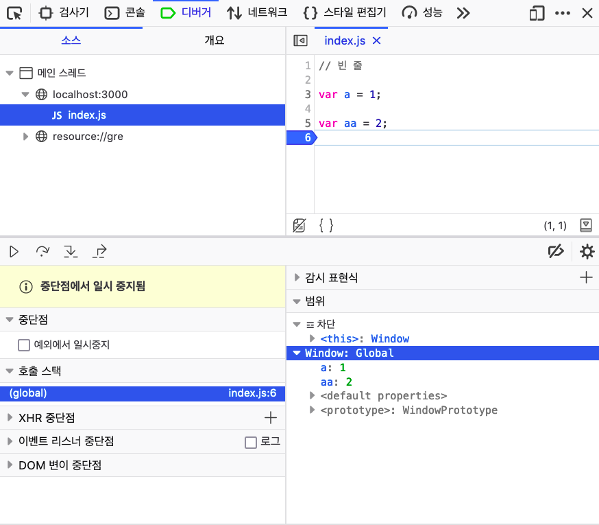The width and height of the screenshot is (599, 525).
Task: Click the pretty print braces icon
Action: click(326, 225)
